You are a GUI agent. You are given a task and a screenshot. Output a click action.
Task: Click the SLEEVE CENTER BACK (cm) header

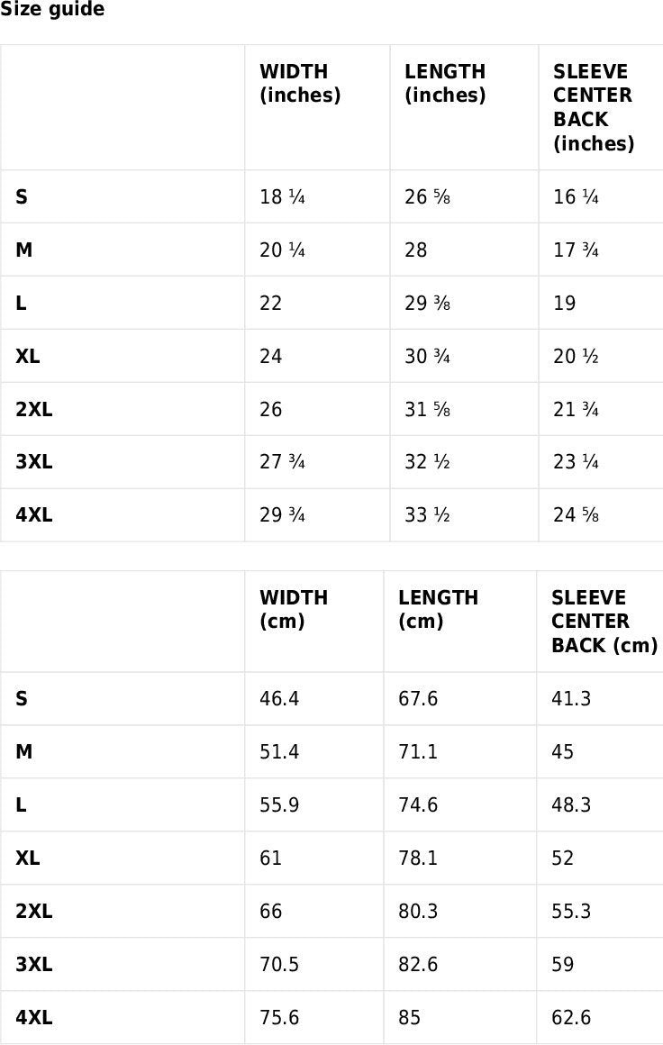604,622
